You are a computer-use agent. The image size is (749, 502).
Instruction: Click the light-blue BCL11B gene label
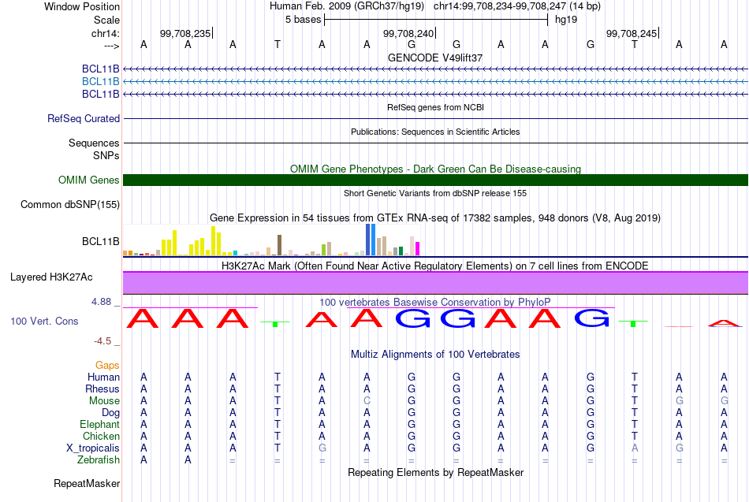click(x=100, y=82)
